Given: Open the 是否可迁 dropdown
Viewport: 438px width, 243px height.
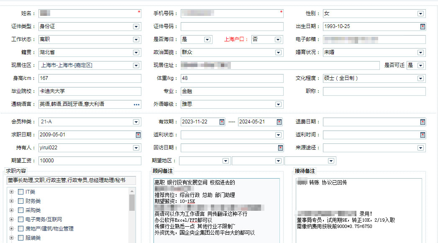Looking at the screenshot, I should click(420, 66).
